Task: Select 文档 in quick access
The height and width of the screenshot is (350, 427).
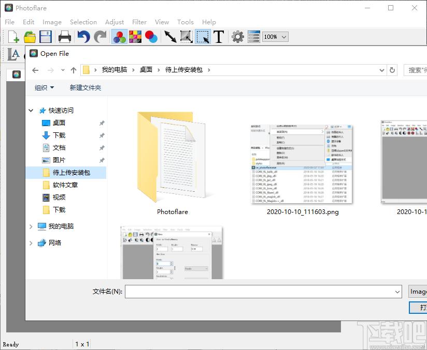Action: [59, 148]
